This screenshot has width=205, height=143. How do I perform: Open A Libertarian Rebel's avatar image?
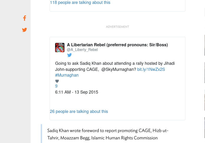(x=60, y=48)
